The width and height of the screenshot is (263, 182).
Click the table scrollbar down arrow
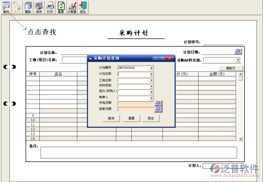pos(240,139)
